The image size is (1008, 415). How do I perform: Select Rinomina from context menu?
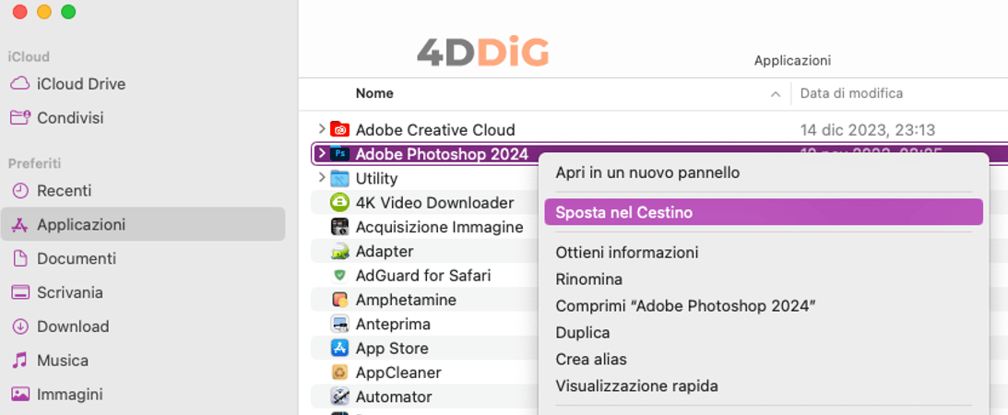(x=589, y=279)
